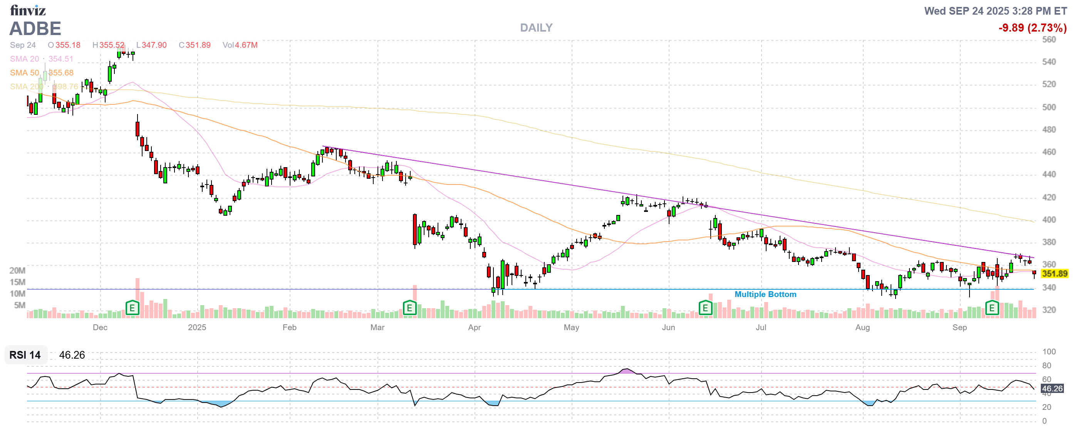Screen dimensions: 1077x433
Task: Click the -9.89 (2.73%) price change text
Action: 1032,28
